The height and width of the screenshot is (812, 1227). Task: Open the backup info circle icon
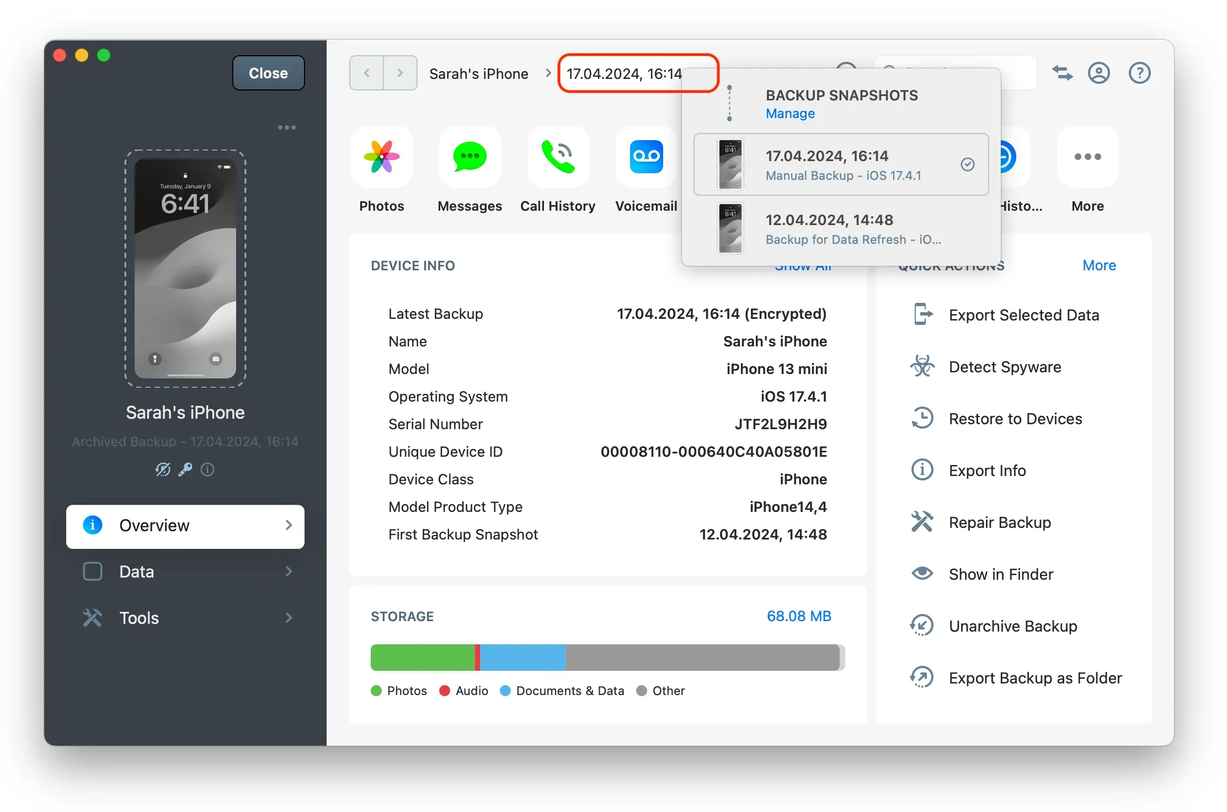[x=207, y=469]
